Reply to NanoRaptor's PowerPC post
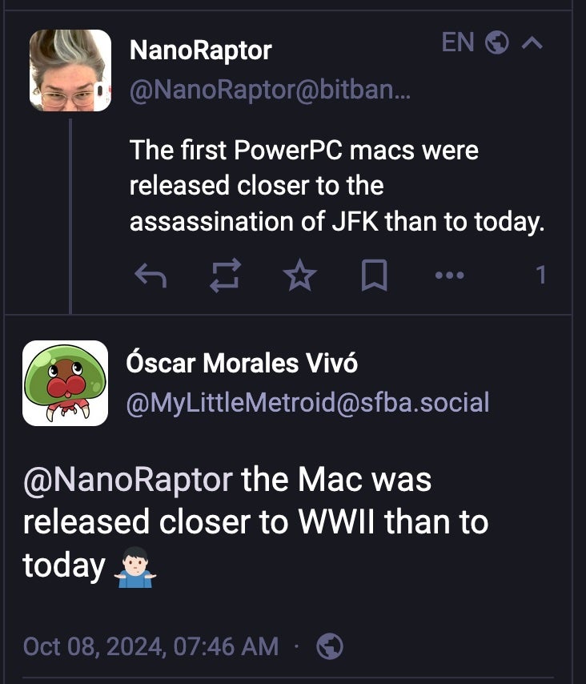Viewport: 586px width, 684px height. [151, 276]
